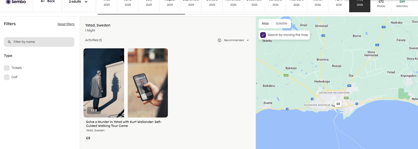
Task: Click the Hedeskoga place label on map
Action: click(322, 82)
